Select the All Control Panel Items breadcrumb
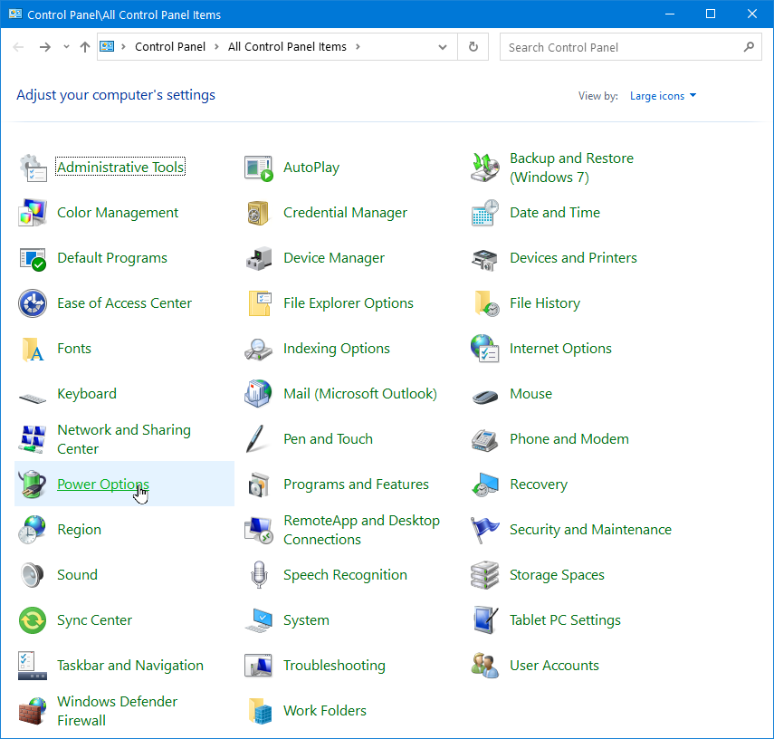774x739 pixels. [287, 47]
